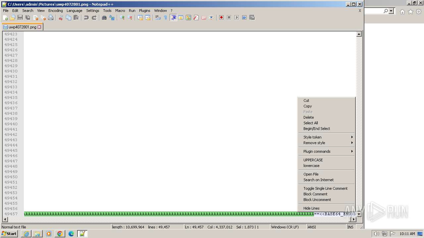The height and width of the screenshot is (238, 424).
Task: Toggle word wrap in the toolbar
Action: 158,18
